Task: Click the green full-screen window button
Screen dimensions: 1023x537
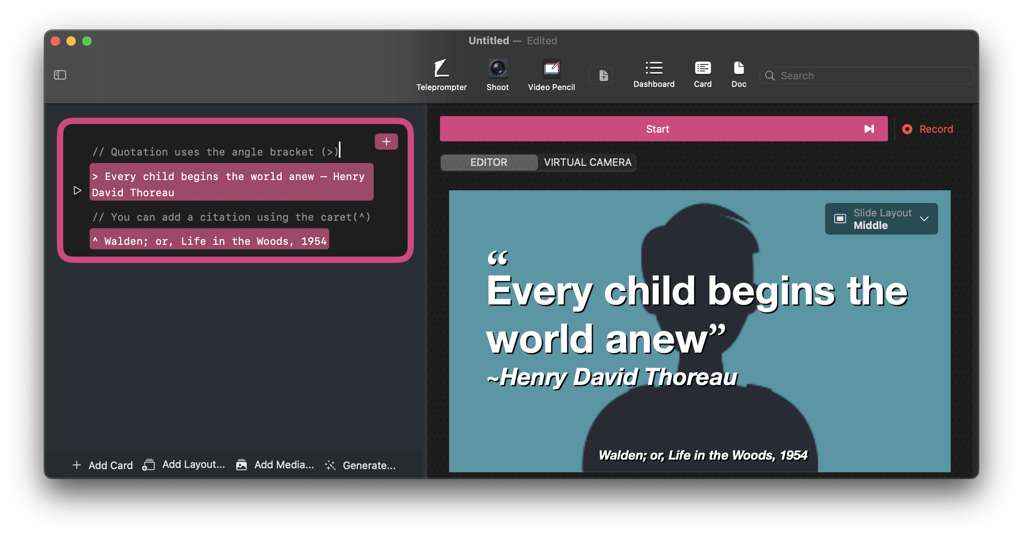Action: 87,41
